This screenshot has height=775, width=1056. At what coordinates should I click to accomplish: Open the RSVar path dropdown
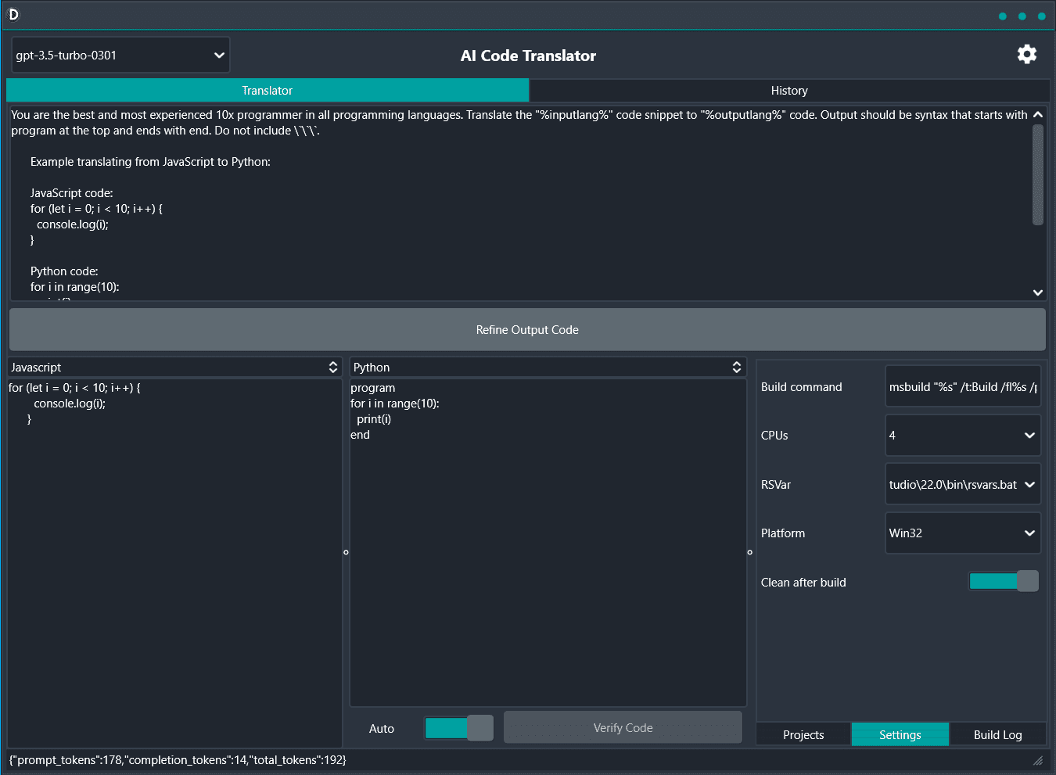(x=963, y=485)
